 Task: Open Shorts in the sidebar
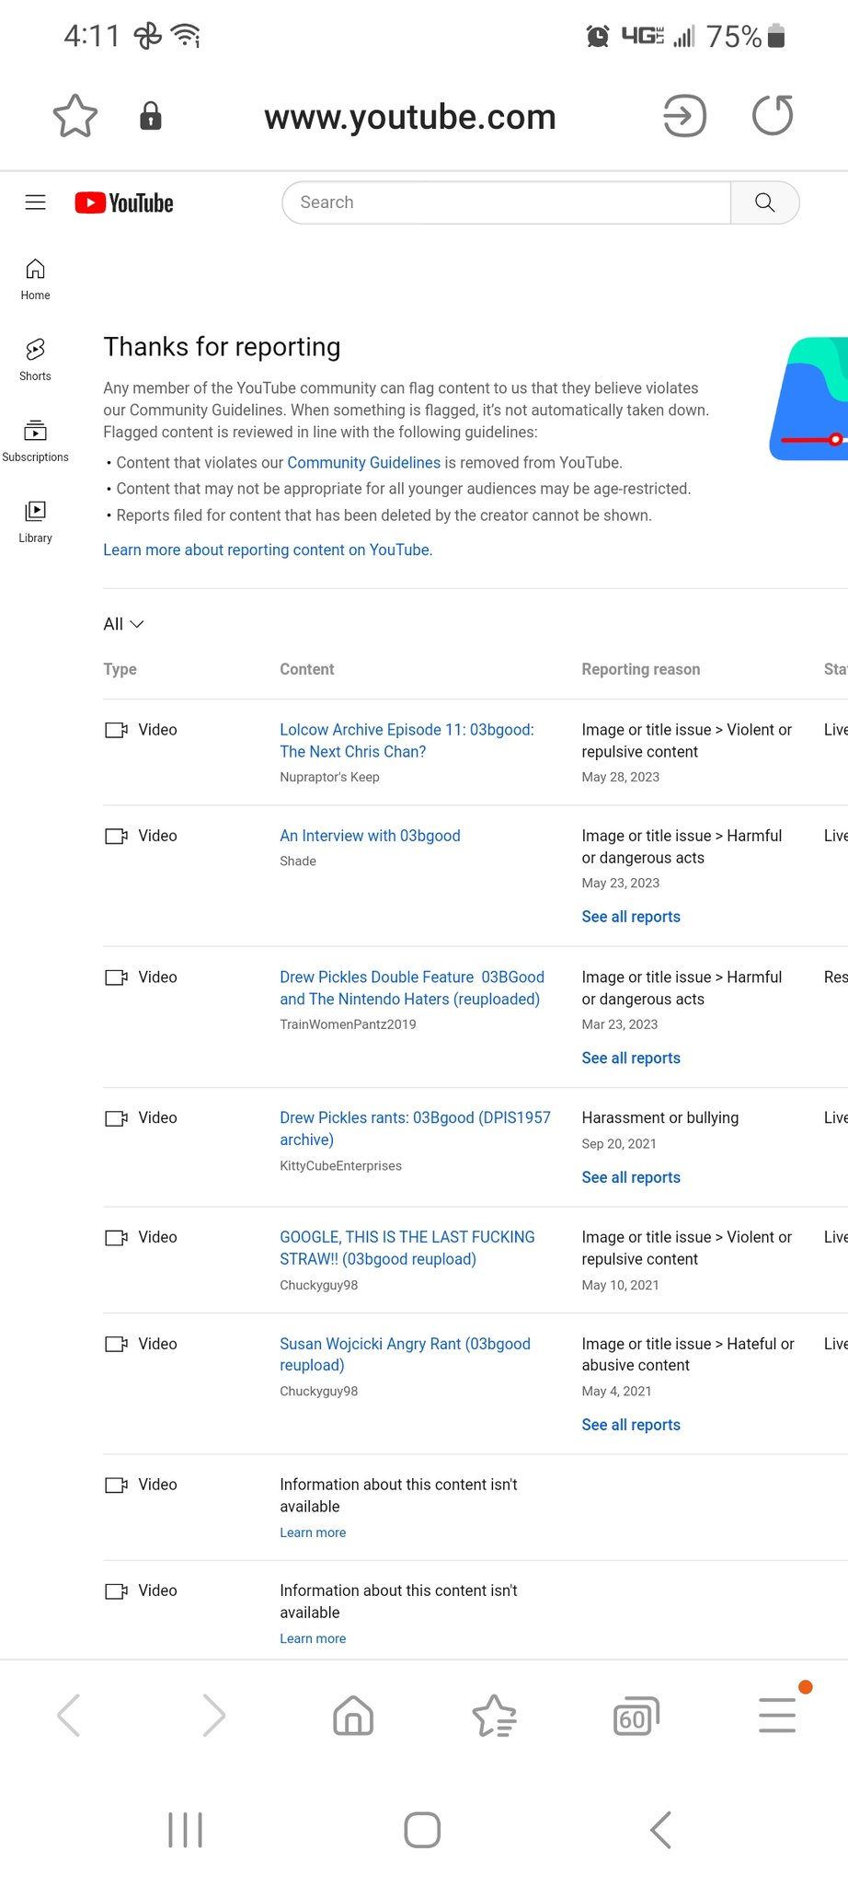pyautogui.click(x=35, y=361)
